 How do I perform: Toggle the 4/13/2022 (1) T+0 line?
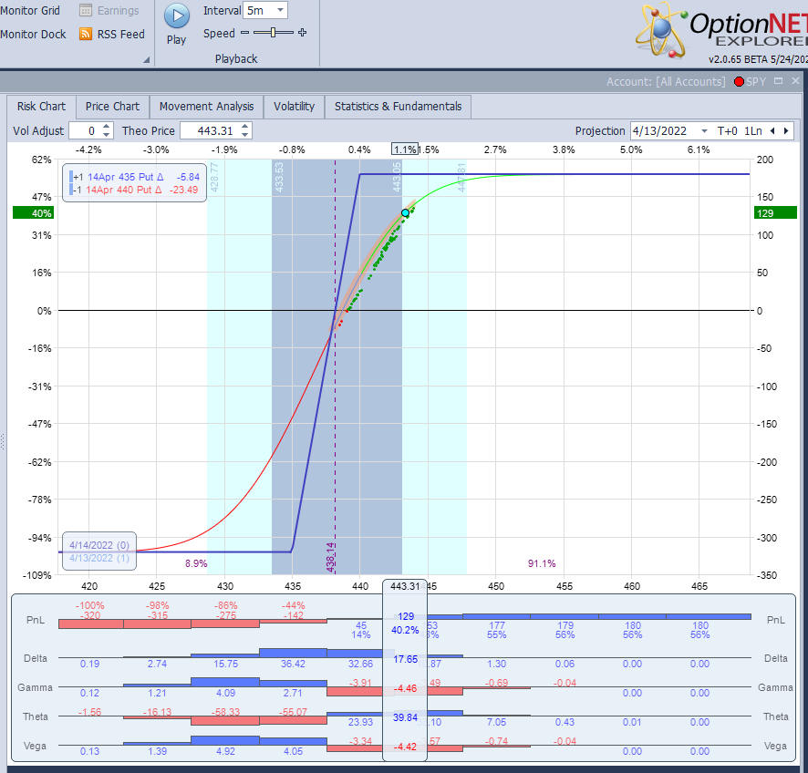98,558
